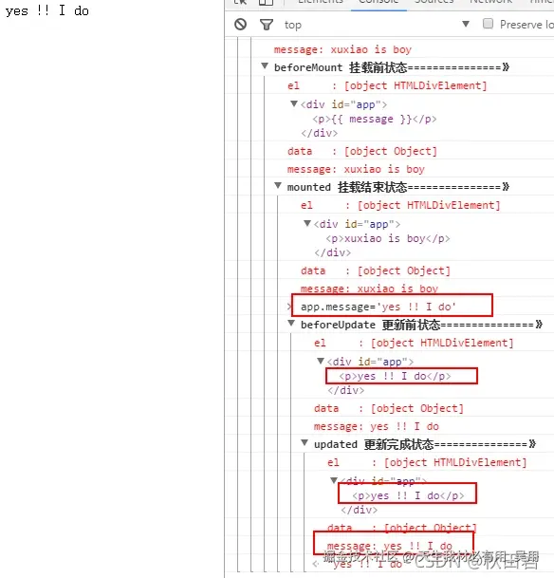Collapse the mounted log group
This screenshot has height=578, width=554.
(x=278, y=186)
